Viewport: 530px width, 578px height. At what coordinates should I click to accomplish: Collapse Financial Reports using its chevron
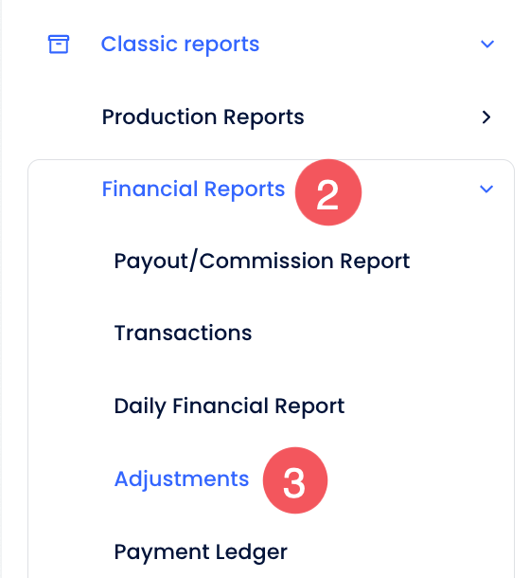[486, 190]
